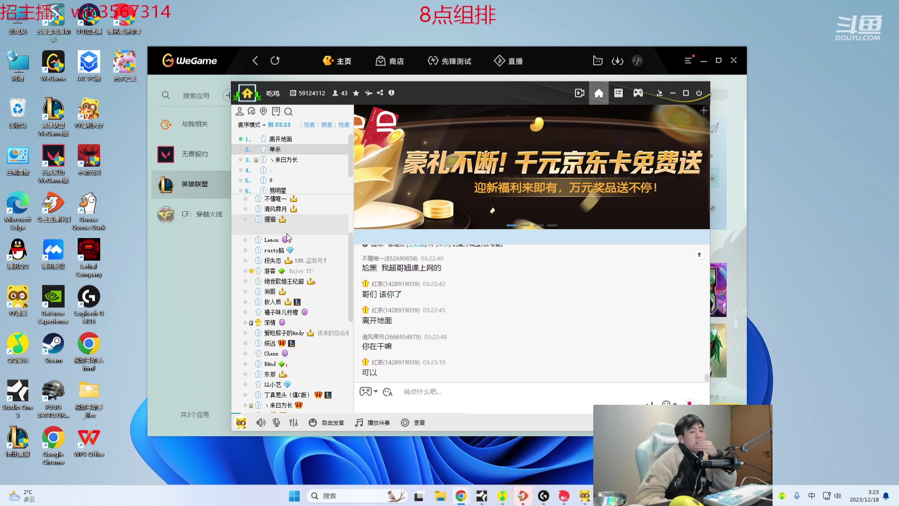
Task: Expand the chat game controller dropdown arrow
Action: pos(376,392)
